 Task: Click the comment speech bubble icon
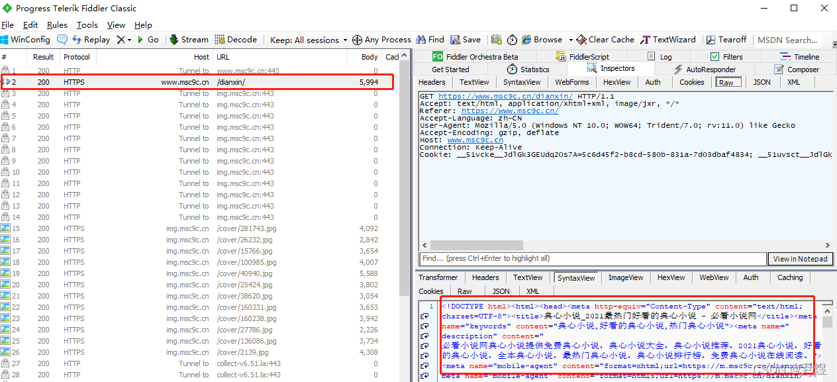point(62,40)
